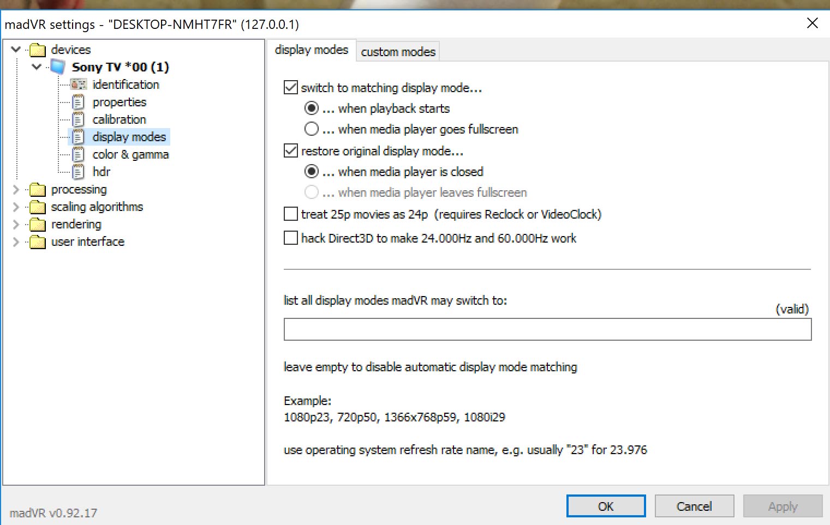Image resolution: width=830 pixels, height=525 pixels.
Task: Enable hack Direct3D 24.000Hz checkbox
Action: tap(291, 238)
